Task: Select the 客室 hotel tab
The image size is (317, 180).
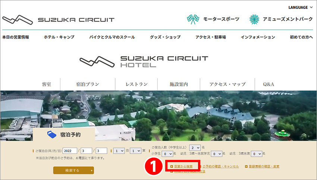Action: 47,84
